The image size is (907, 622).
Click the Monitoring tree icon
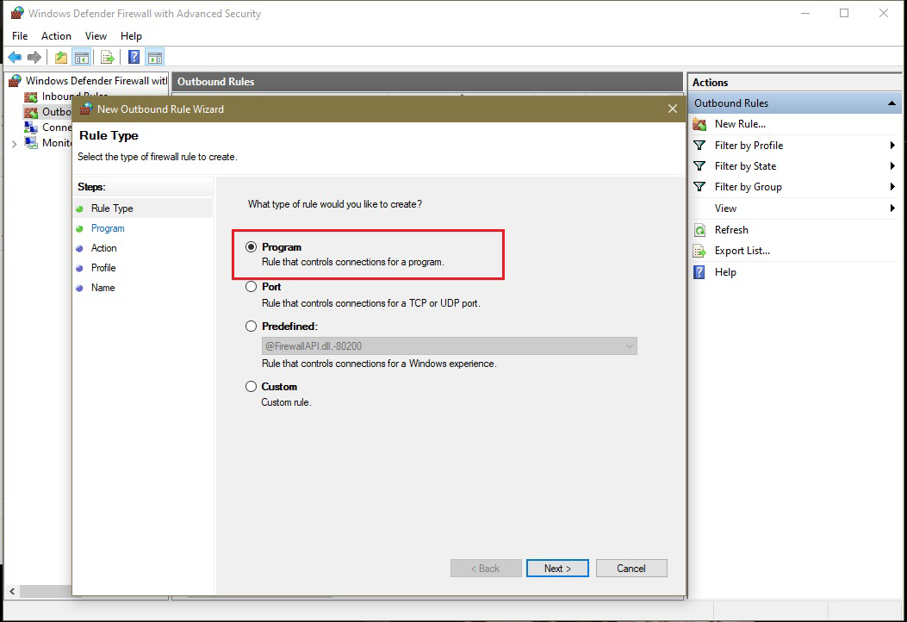point(31,143)
